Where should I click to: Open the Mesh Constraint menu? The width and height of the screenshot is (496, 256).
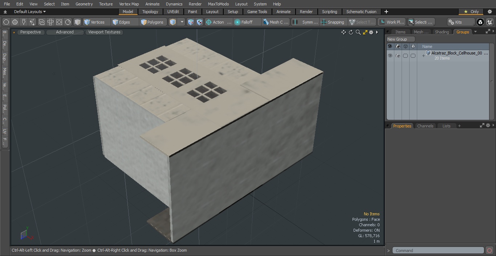pos(276,22)
